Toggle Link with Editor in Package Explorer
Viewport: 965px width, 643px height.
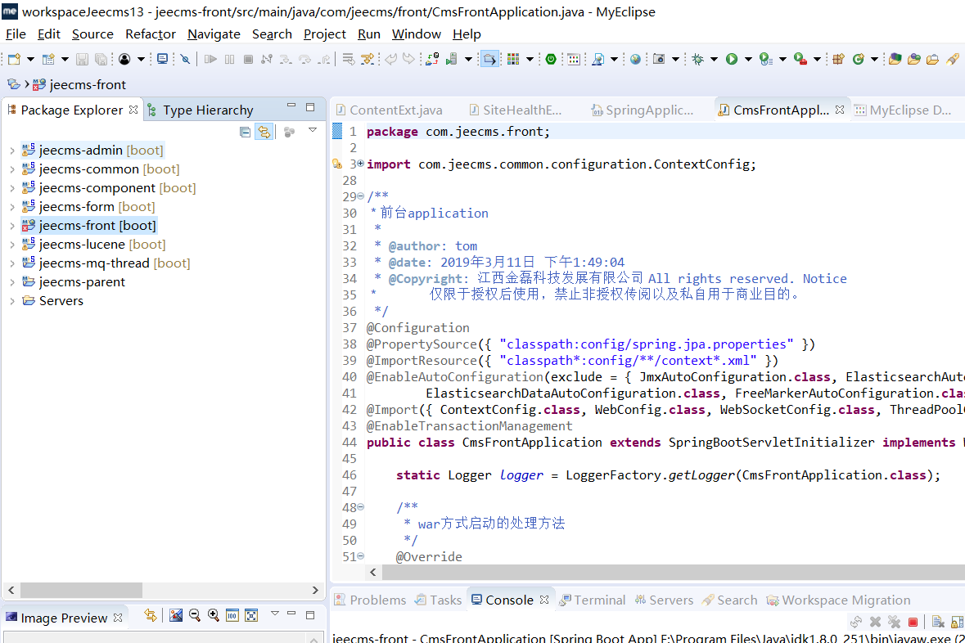coord(264,132)
